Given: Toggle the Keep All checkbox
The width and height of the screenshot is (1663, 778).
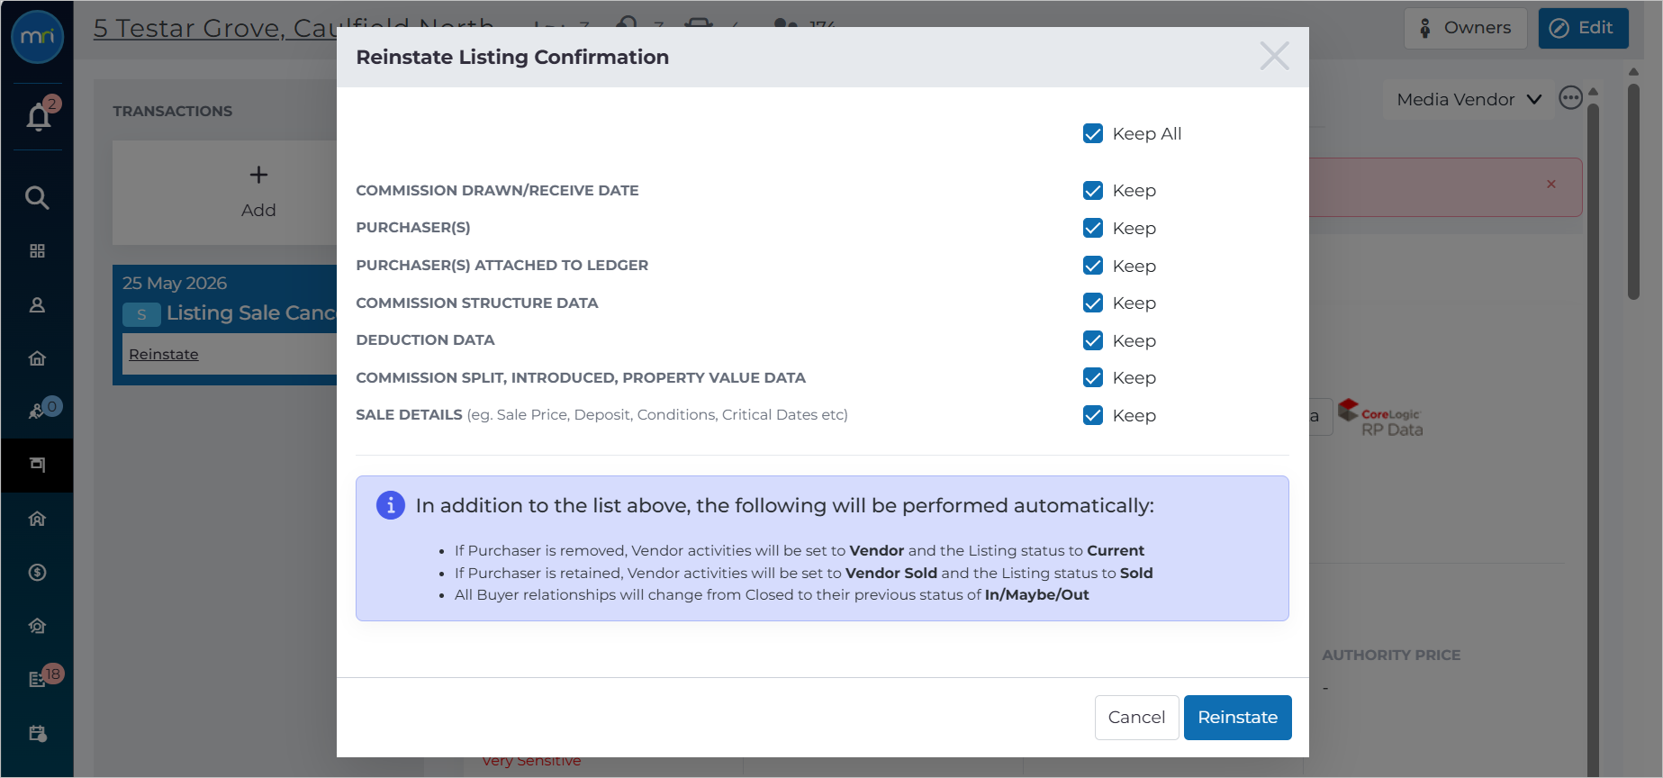Looking at the screenshot, I should pos(1093,134).
